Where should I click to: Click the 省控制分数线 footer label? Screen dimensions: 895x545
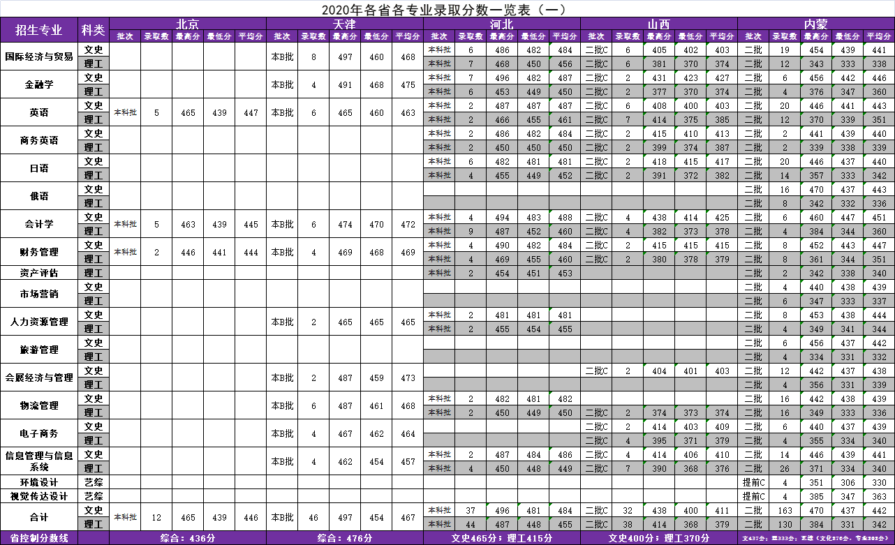(x=39, y=538)
